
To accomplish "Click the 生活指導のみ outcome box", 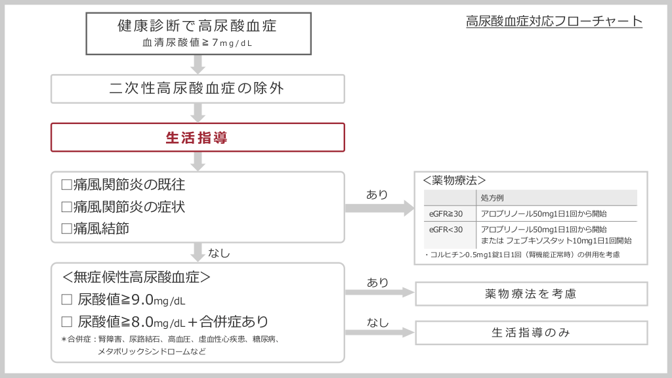I will coord(531,333).
